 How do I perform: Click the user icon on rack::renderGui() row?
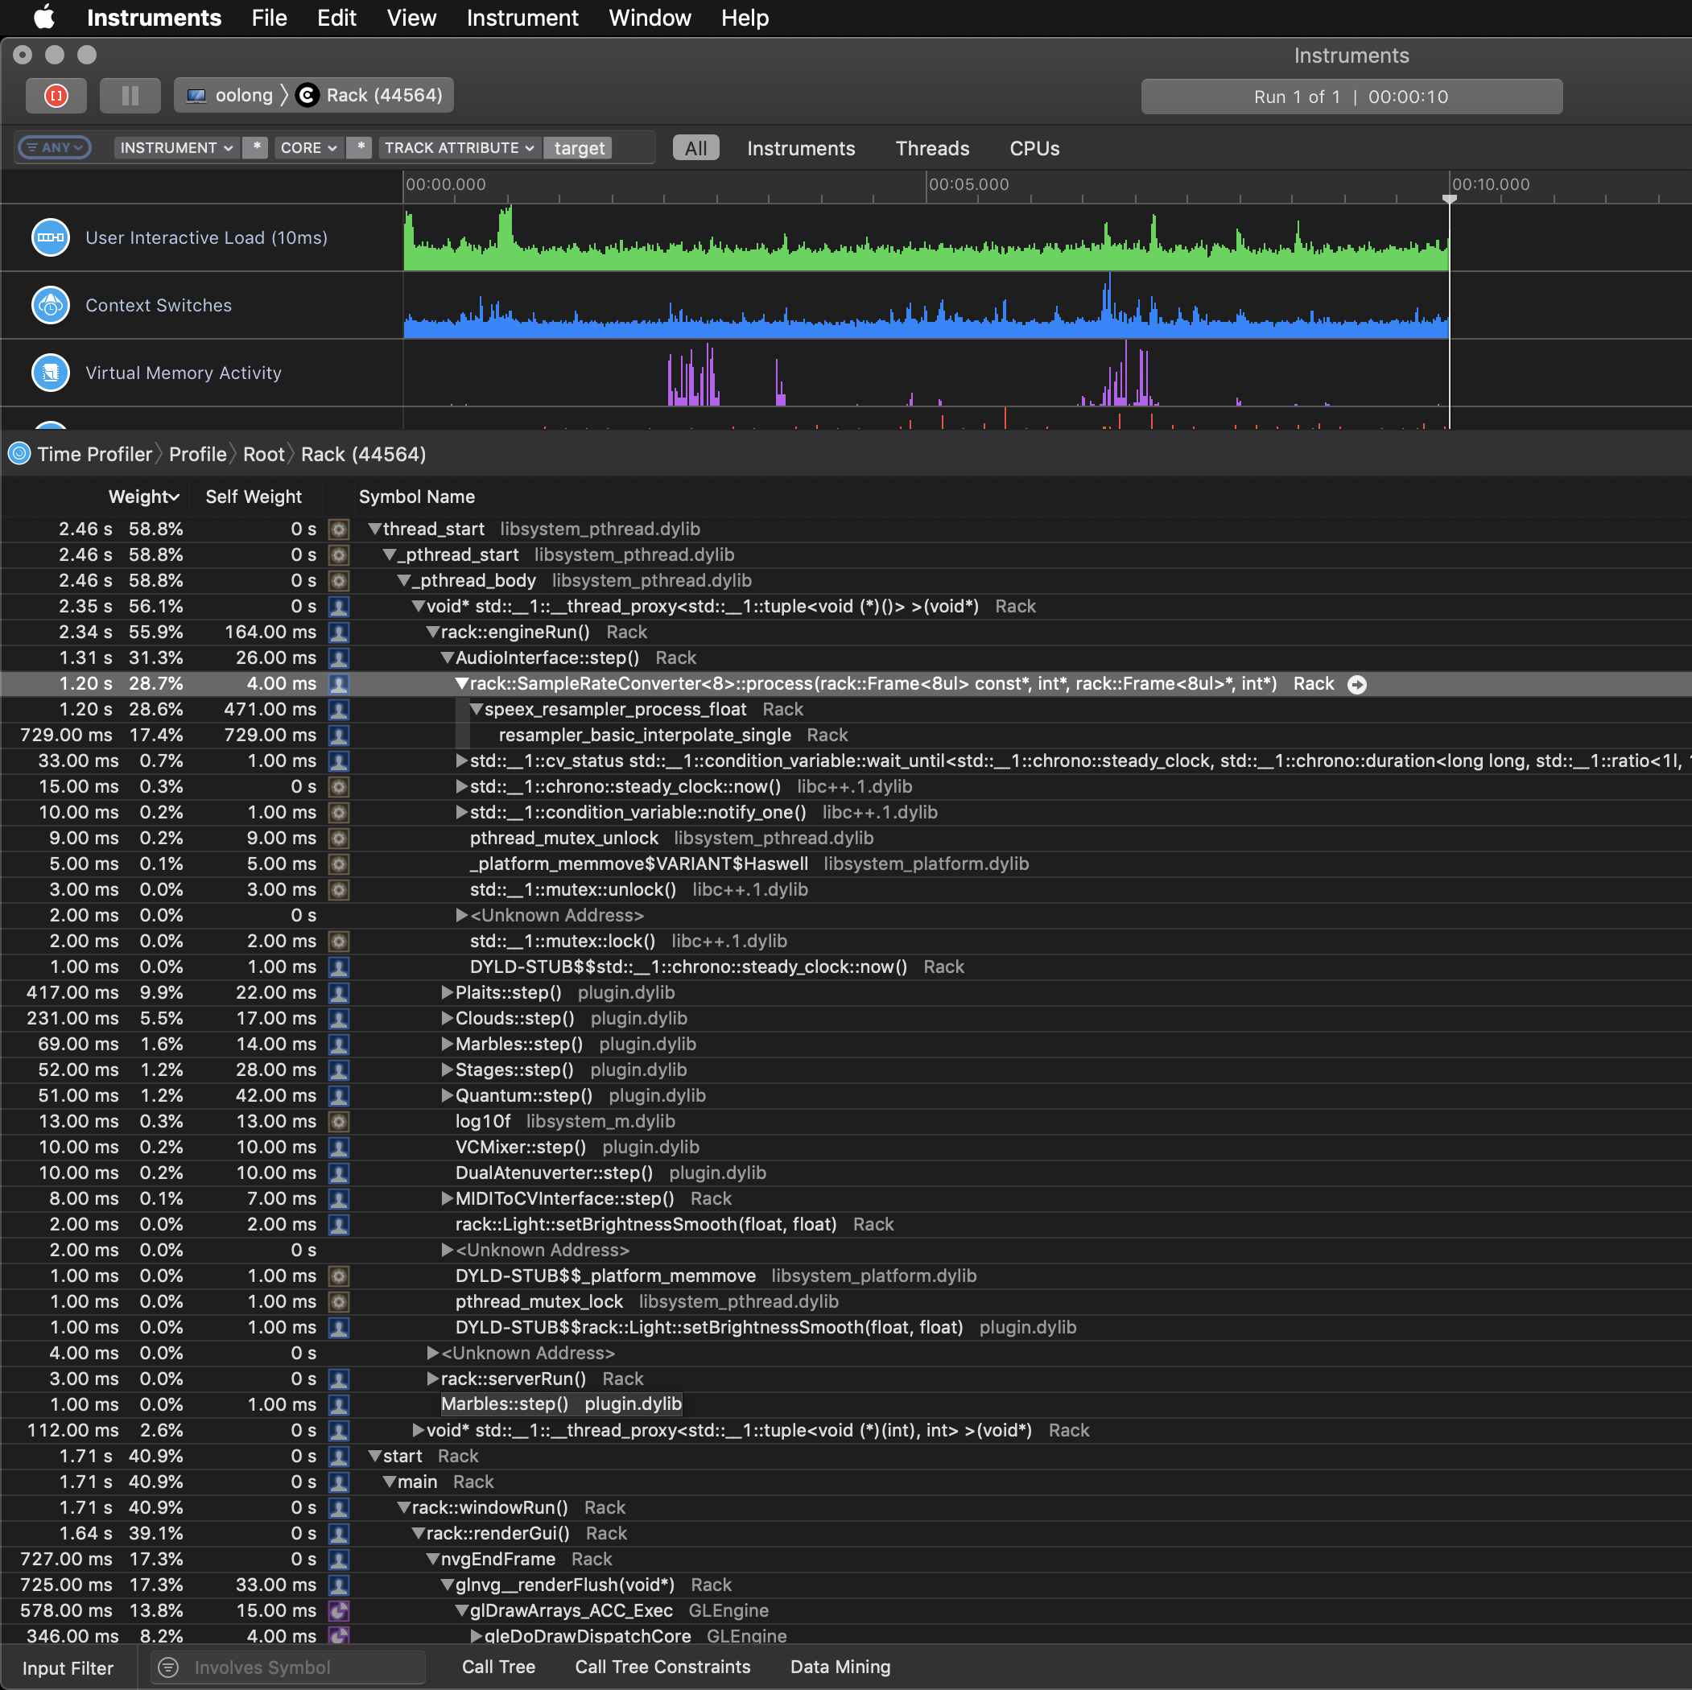click(339, 1533)
